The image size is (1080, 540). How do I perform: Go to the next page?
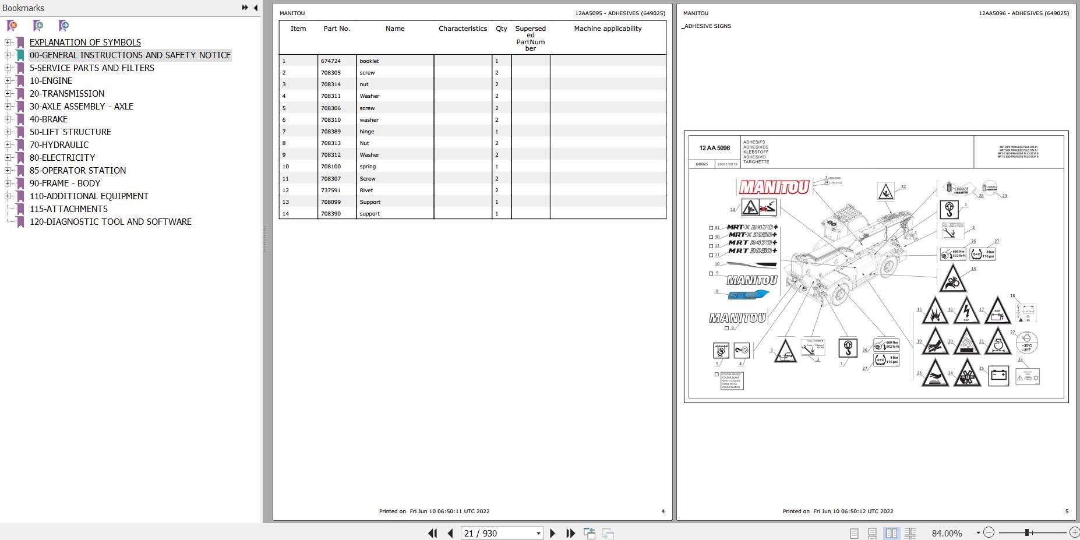point(553,533)
